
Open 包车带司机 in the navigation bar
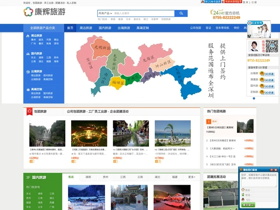tap(222, 28)
